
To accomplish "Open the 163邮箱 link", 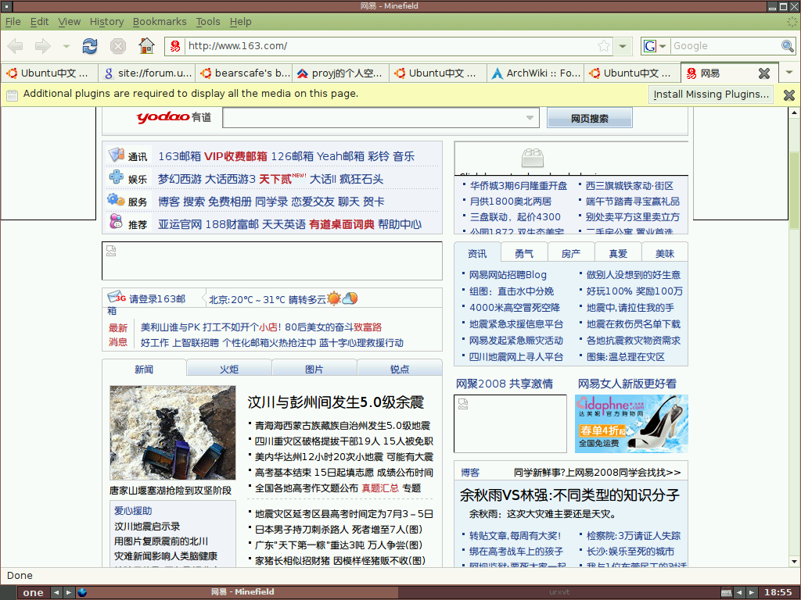I will click(x=179, y=156).
